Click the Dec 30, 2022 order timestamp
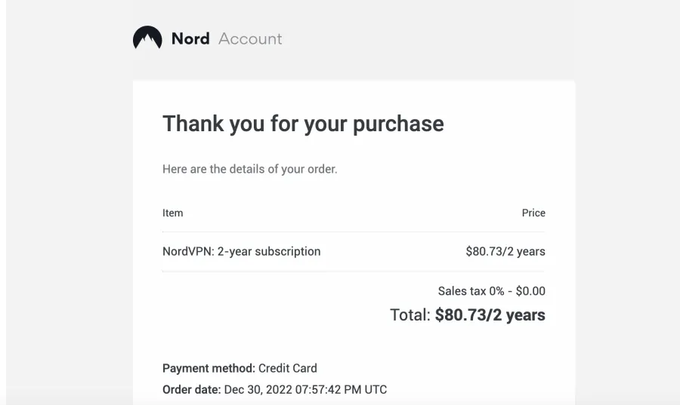The image size is (680, 405). click(305, 389)
